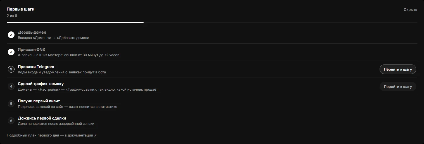Go to the Привяжи Telegram step via its button
This screenshot has height=144, width=424.
[x=398, y=69]
